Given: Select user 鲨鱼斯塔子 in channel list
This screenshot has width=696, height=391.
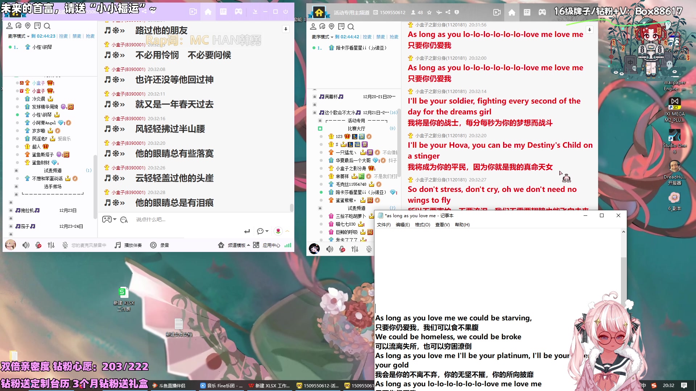Looking at the screenshot, I should [x=43, y=155].
